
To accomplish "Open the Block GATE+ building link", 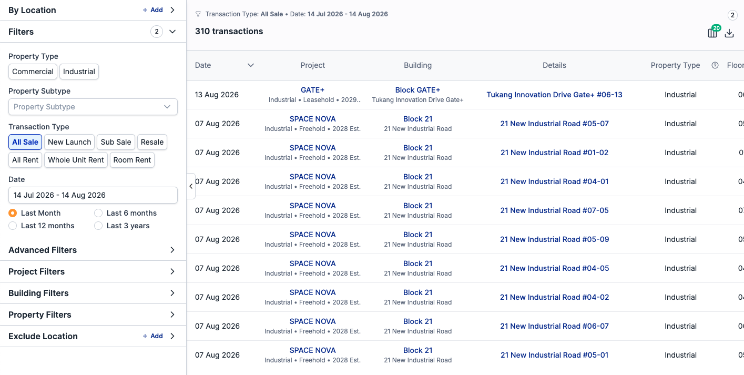I will click(x=418, y=90).
